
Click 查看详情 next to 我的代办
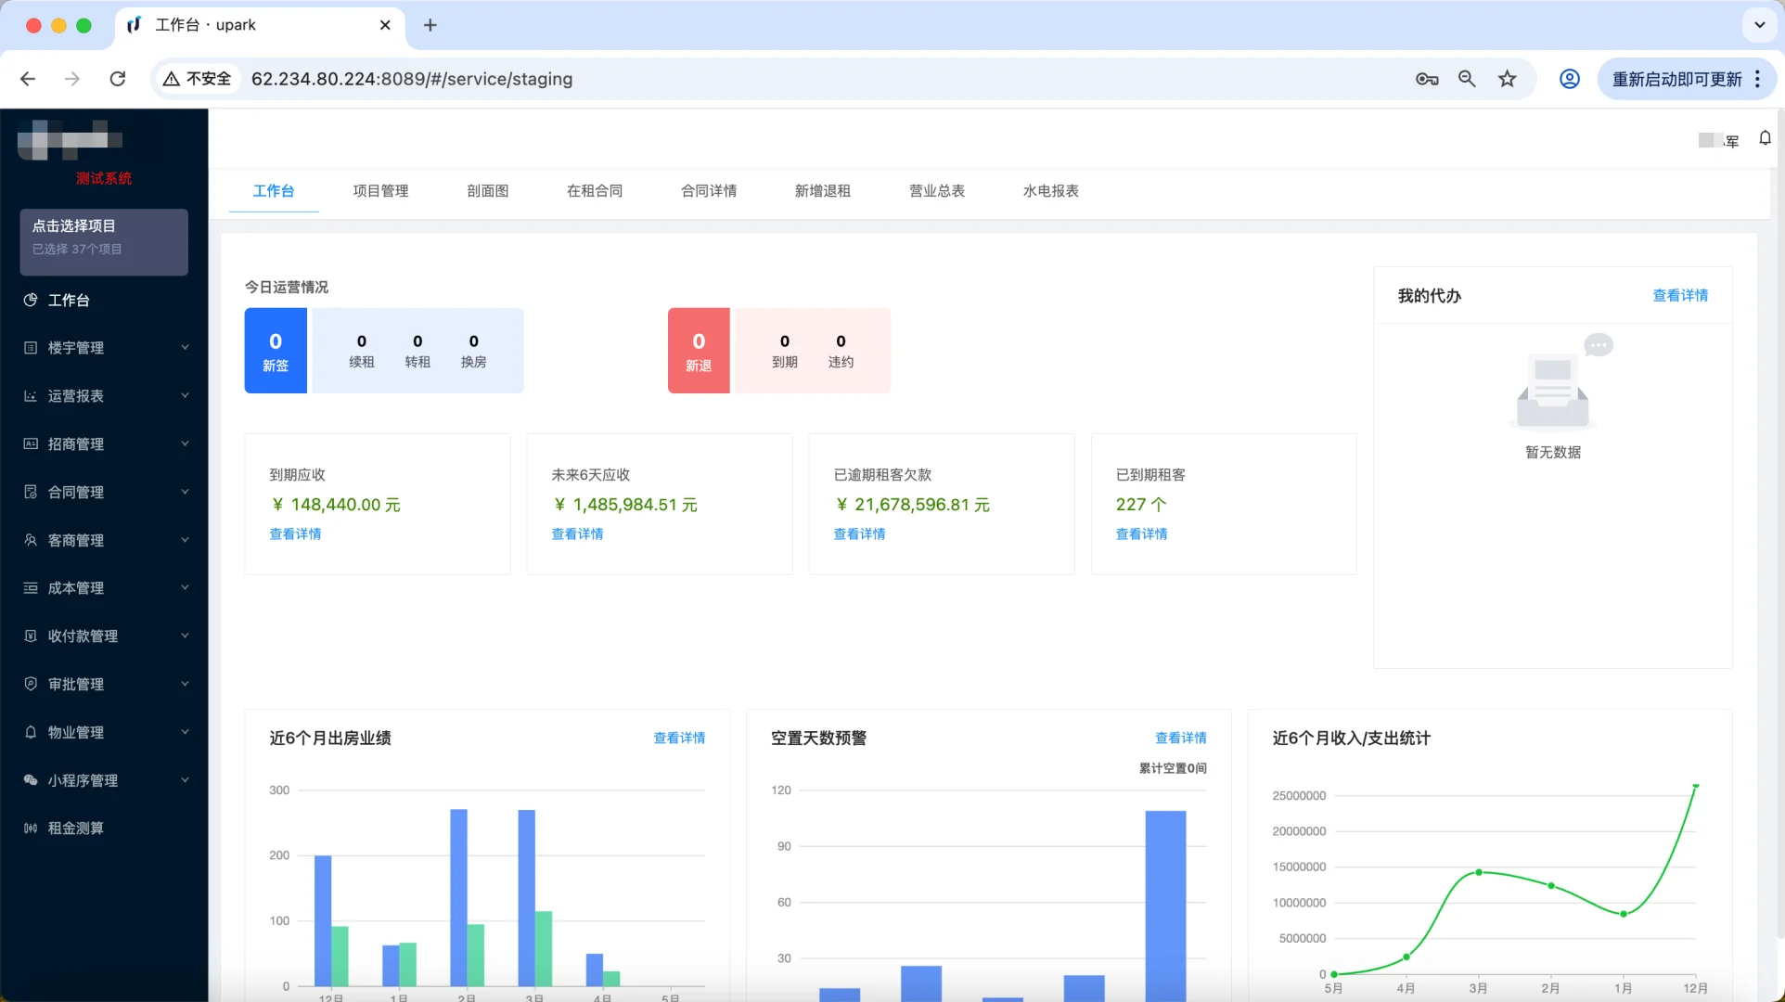pyautogui.click(x=1679, y=295)
